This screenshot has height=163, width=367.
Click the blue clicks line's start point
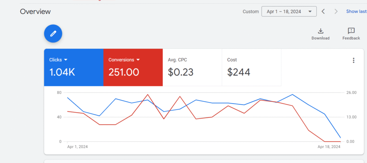pyautogui.click(x=67, y=97)
